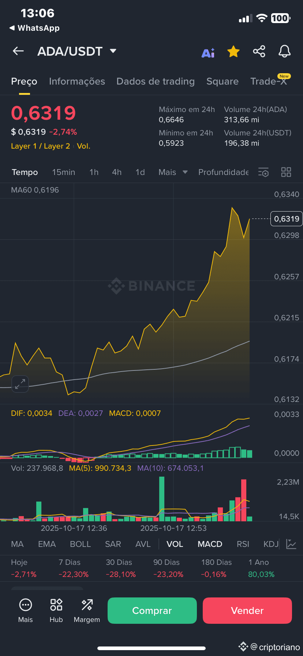Select the Tempo chart interval

[25, 172]
